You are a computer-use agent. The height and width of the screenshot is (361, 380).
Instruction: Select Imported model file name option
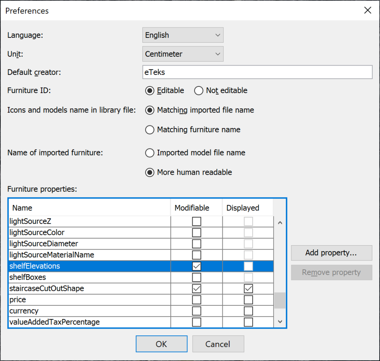(x=150, y=153)
